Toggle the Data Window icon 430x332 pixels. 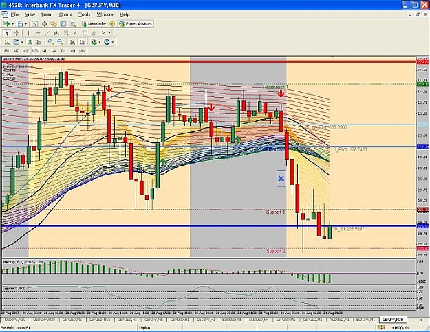(44, 24)
